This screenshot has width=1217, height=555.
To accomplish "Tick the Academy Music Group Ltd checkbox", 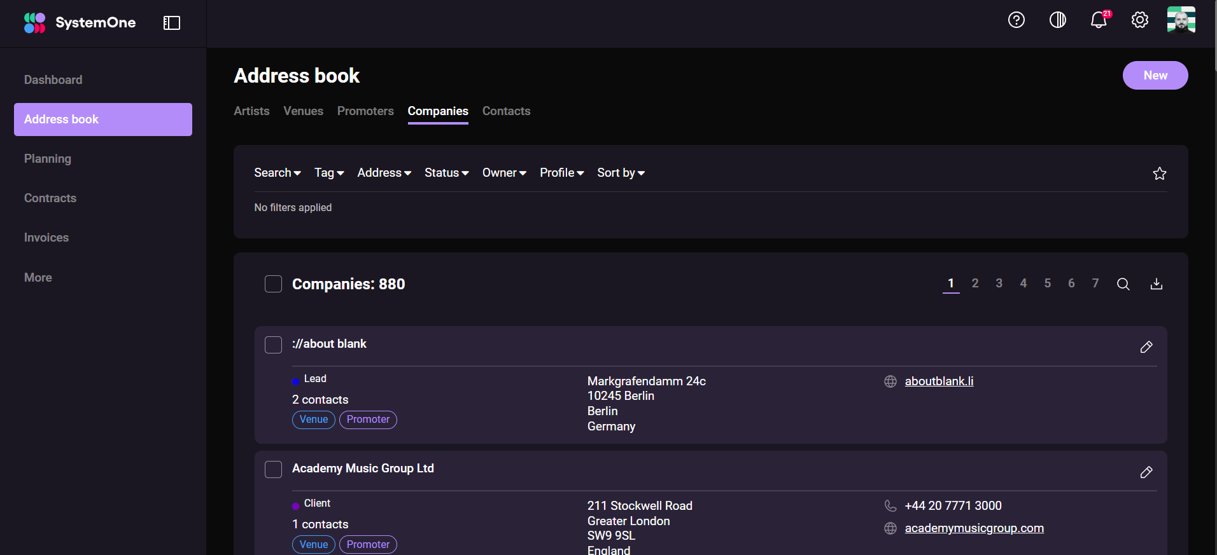I will (x=274, y=470).
